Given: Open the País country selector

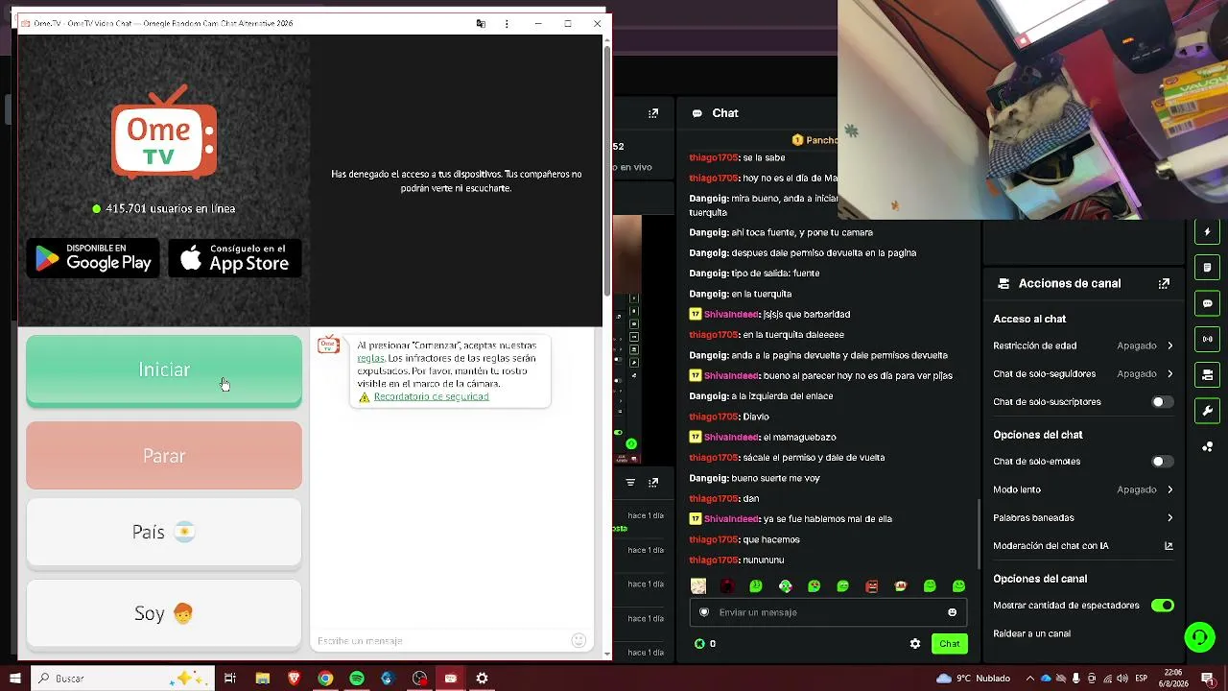Looking at the screenshot, I should [164, 533].
